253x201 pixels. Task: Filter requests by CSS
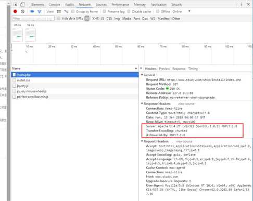click(109, 18)
